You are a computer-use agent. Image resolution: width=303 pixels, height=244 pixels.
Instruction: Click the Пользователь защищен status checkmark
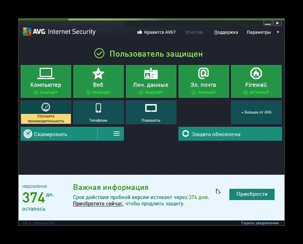pos(99,53)
